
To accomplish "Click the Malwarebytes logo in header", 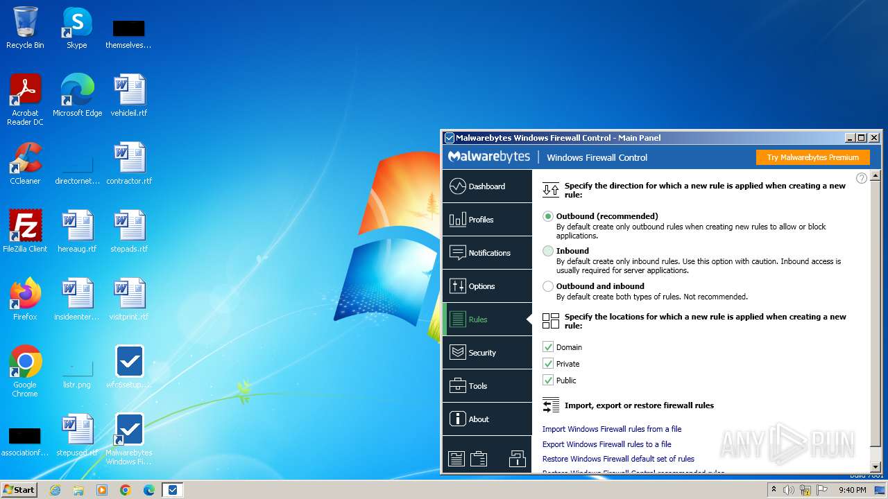I will coord(489,157).
